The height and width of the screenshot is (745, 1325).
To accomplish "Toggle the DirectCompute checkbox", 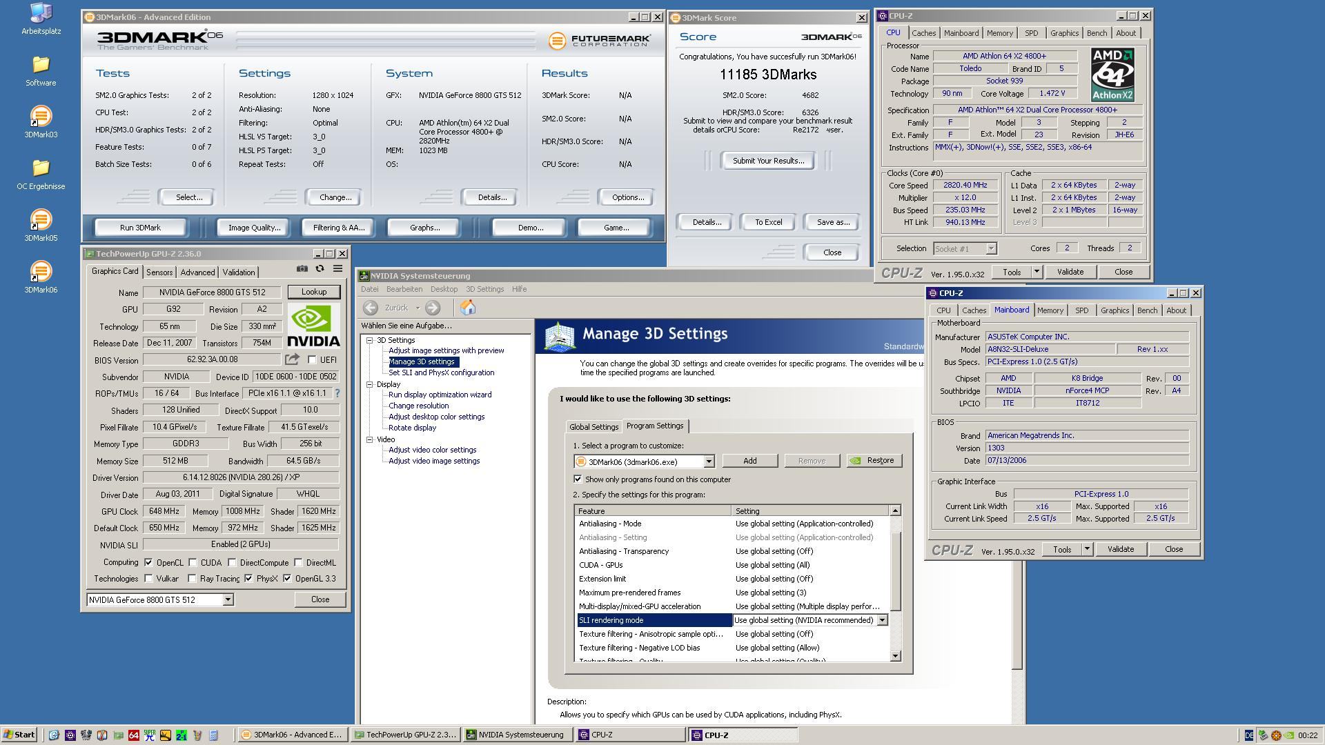I will [x=232, y=562].
